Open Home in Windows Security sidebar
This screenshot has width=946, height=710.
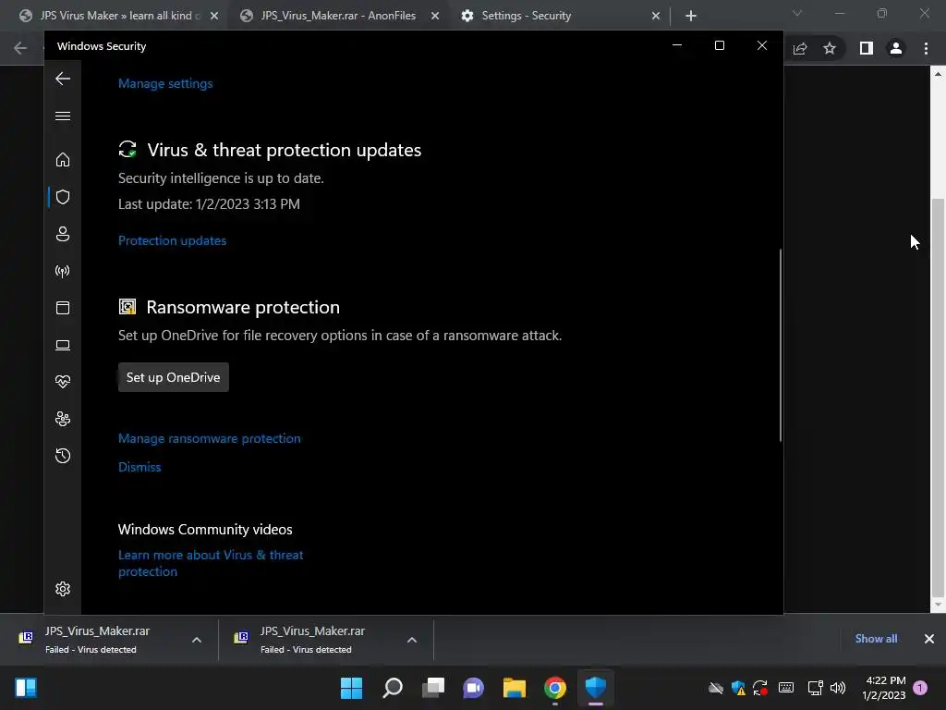(63, 159)
